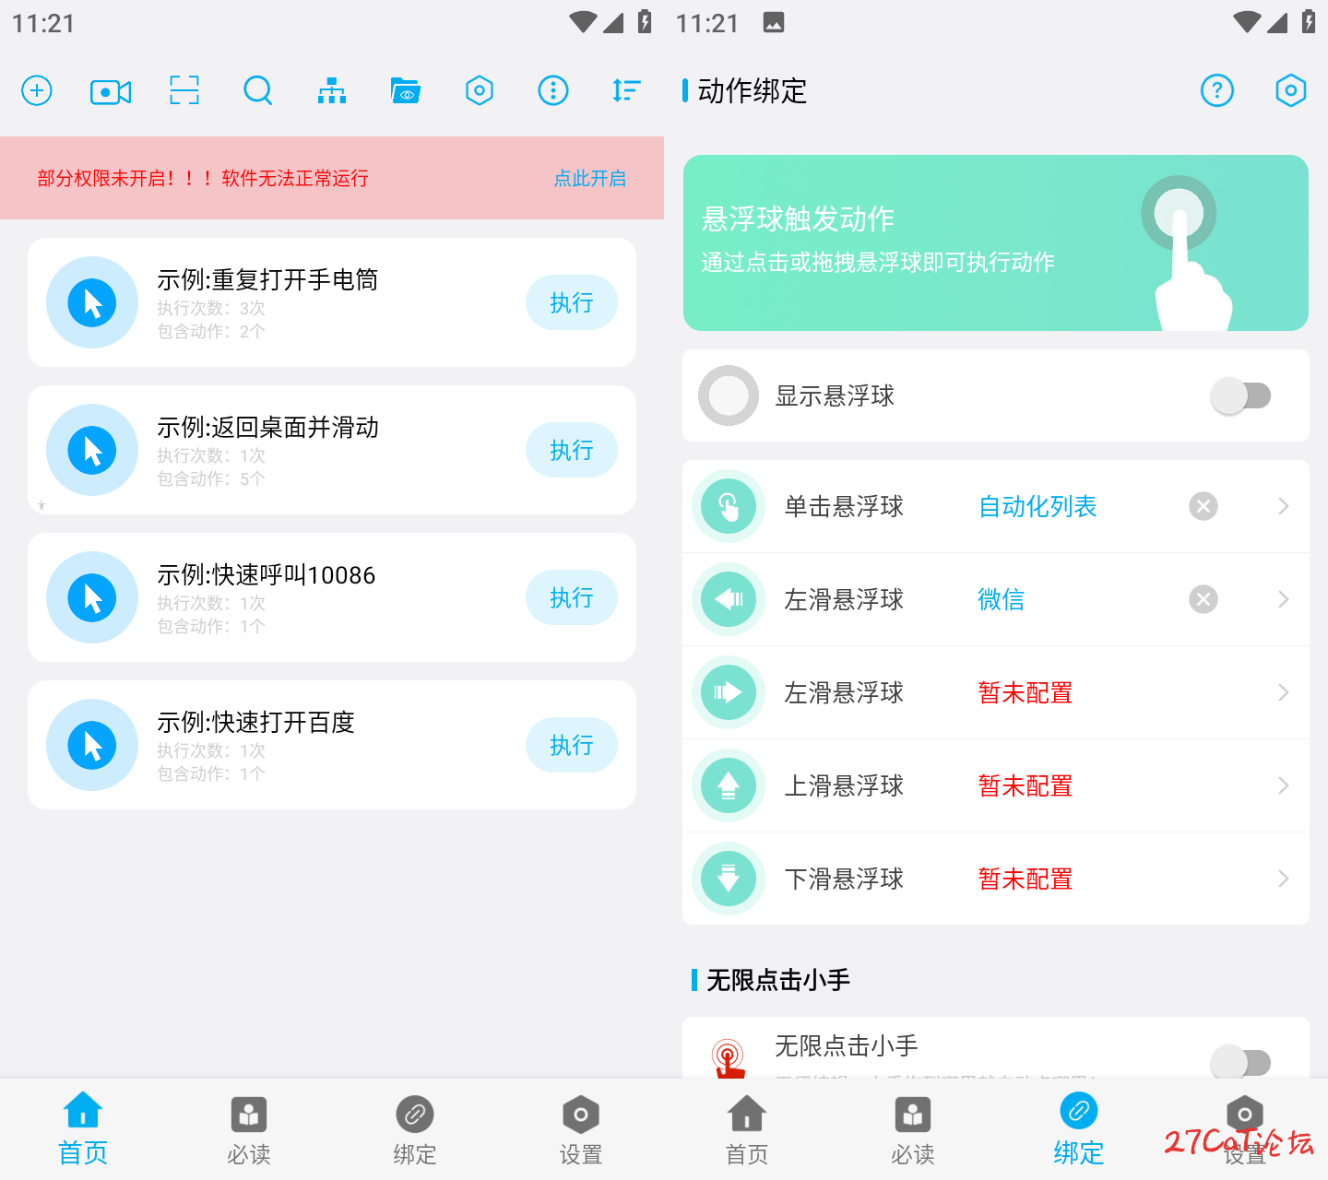Open the search magnifier icon
The width and height of the screenshot is (1328, 1180).
(x=258, y=90)
